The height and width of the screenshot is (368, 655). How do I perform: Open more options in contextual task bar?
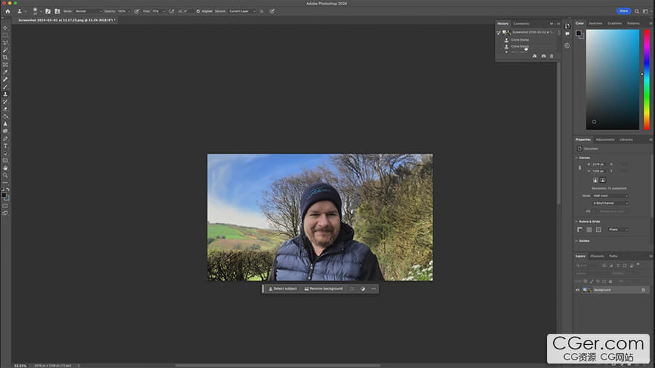click(x=374, y=288)
